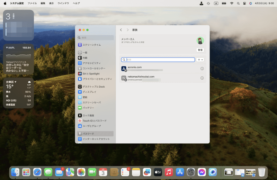Open インターネットアカウント settings
Screen dimensions: 277x180
[x=95, y=139]
